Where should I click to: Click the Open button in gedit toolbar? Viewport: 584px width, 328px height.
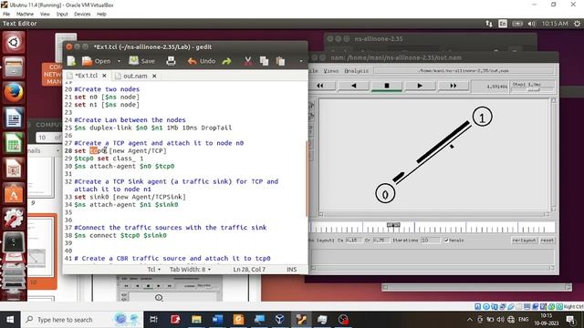(96, 61)
